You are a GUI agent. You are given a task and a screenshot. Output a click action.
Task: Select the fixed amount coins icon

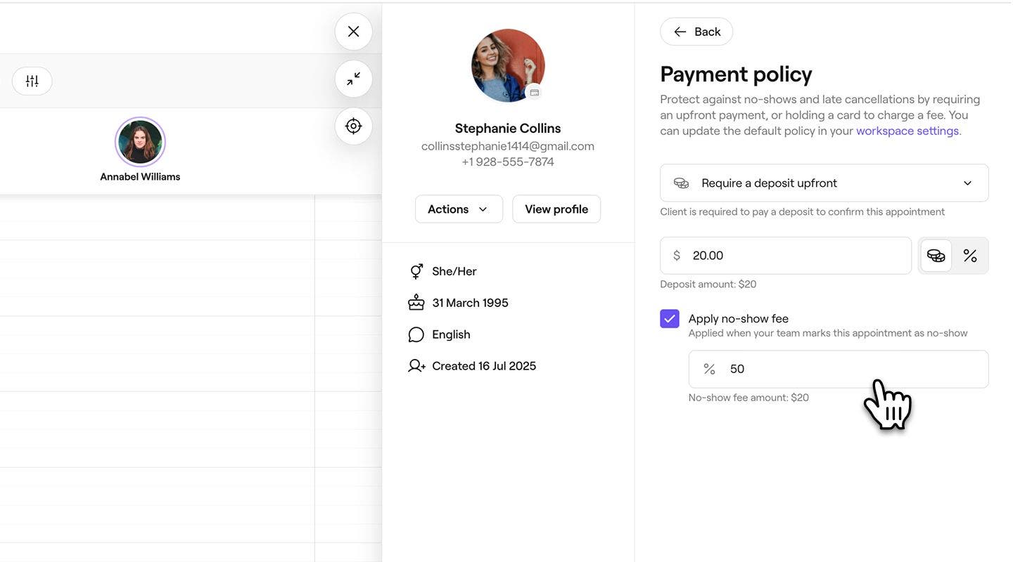tap(936, 256)
